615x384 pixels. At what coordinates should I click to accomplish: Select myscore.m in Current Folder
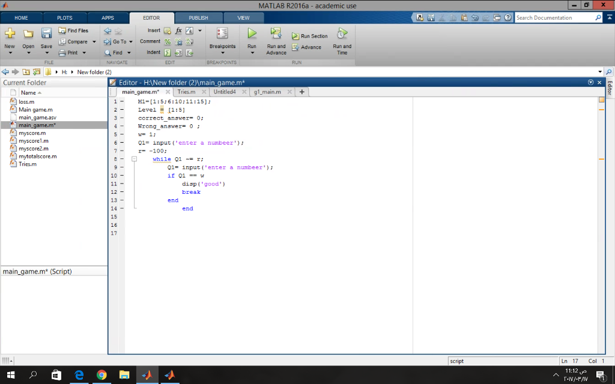(x=32, y=133)
